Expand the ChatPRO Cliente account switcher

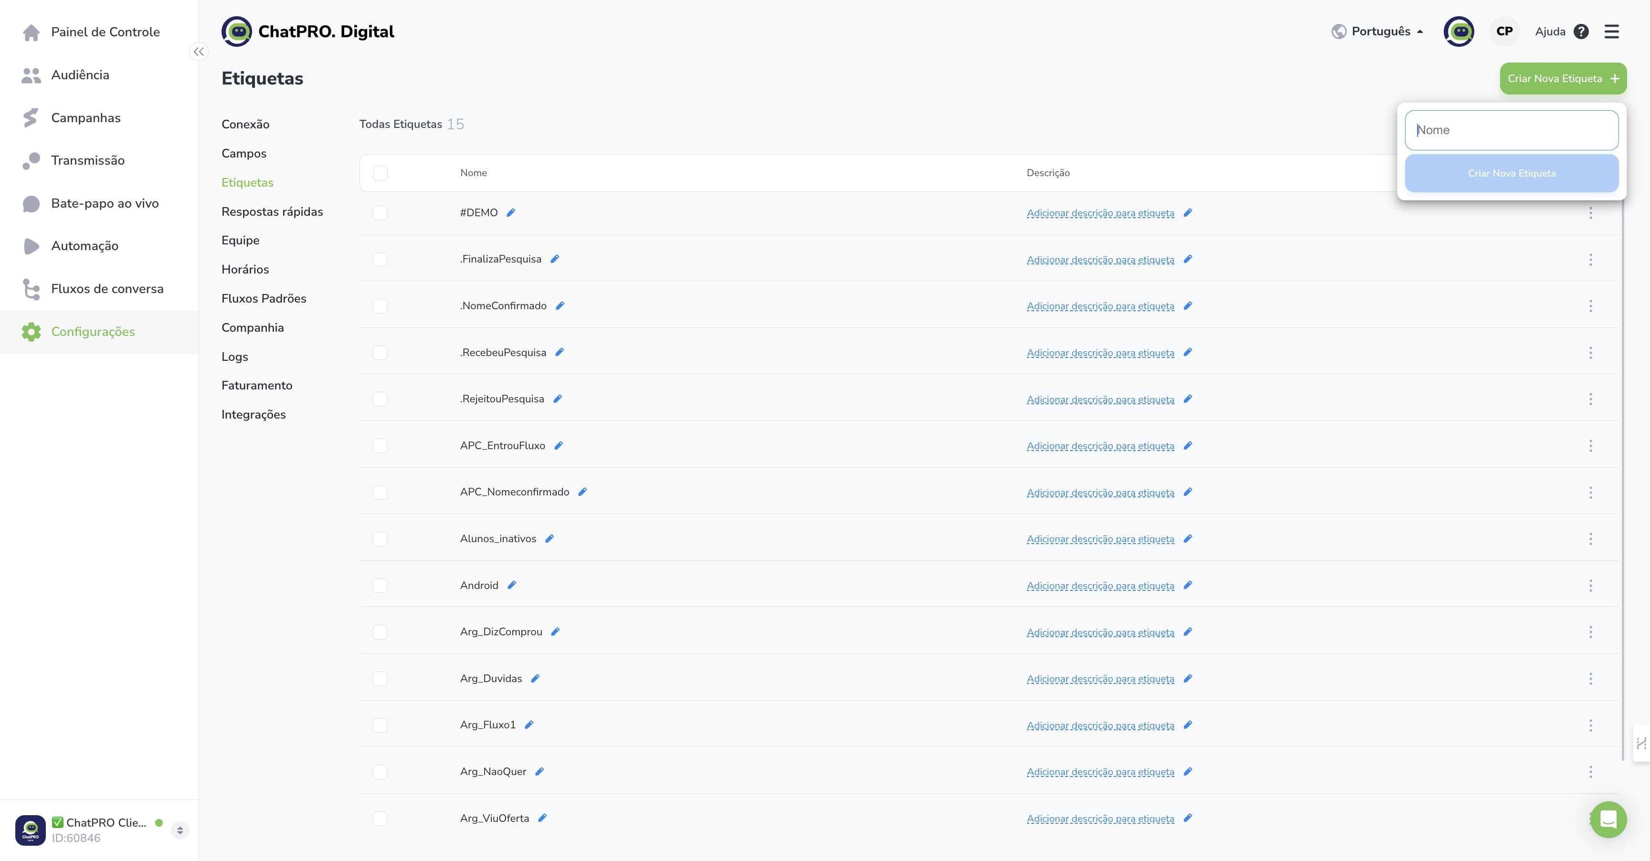click(180, 830)
